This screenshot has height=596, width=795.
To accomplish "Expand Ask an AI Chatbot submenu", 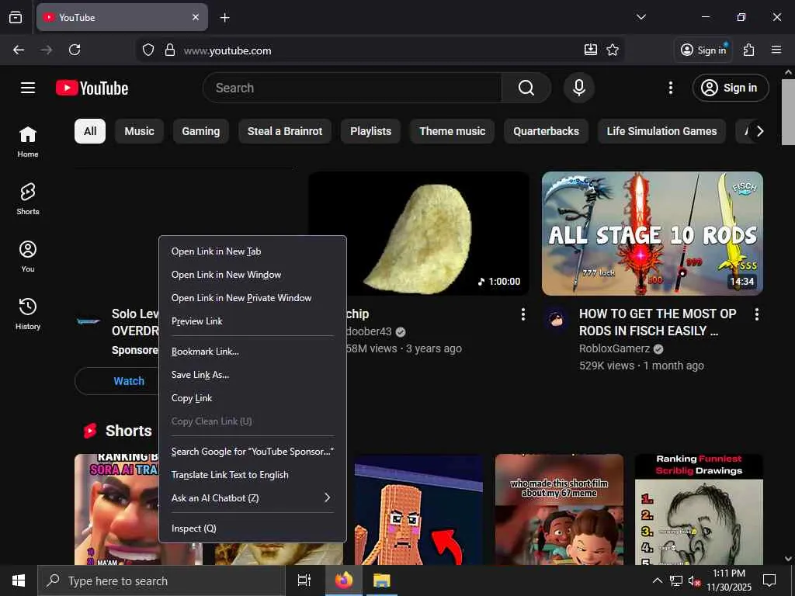I will 252,497.
